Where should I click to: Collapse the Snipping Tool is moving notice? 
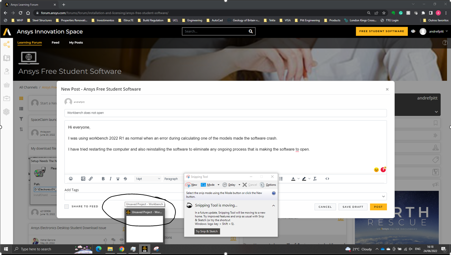273,205
